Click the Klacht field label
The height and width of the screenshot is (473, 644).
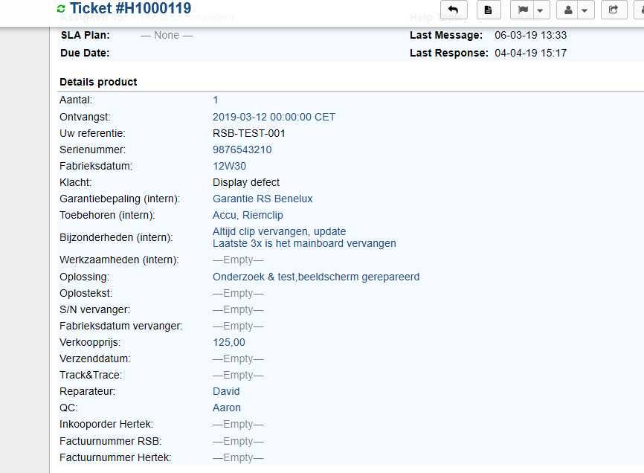(x=76, y=182)
